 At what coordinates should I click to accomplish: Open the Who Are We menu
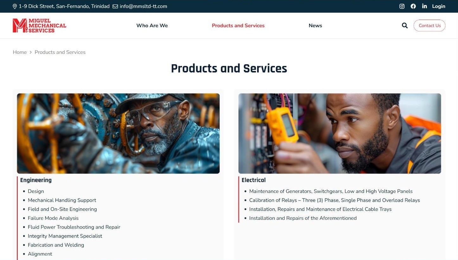(152, 26)
